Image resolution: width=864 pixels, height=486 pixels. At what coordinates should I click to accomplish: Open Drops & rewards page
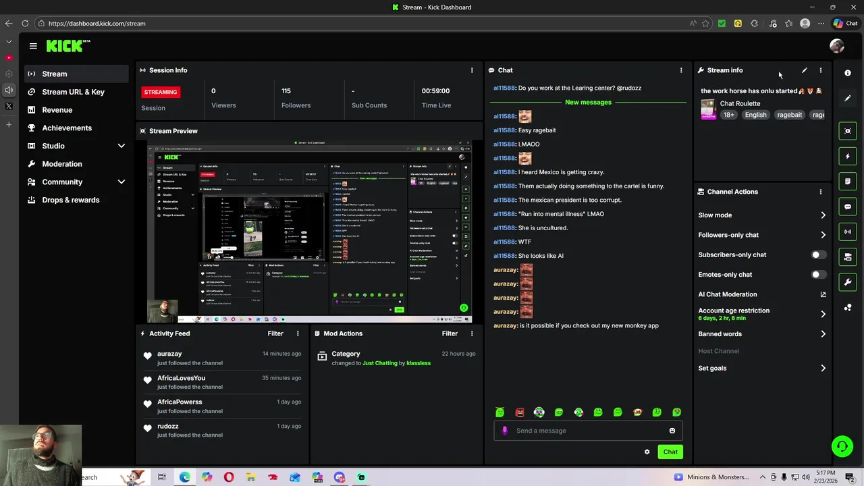(76, 200)
